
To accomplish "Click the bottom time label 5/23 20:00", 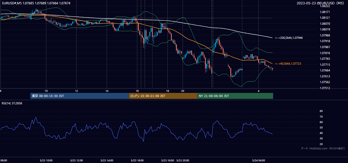I will coord(183,160).
